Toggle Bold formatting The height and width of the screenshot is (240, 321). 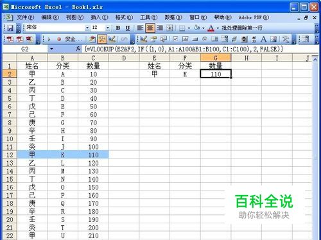(118, 28)
